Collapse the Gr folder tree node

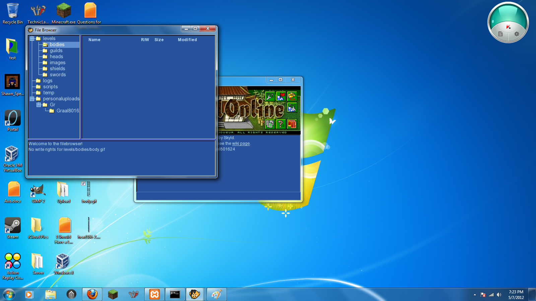click(x=39, y=105)
